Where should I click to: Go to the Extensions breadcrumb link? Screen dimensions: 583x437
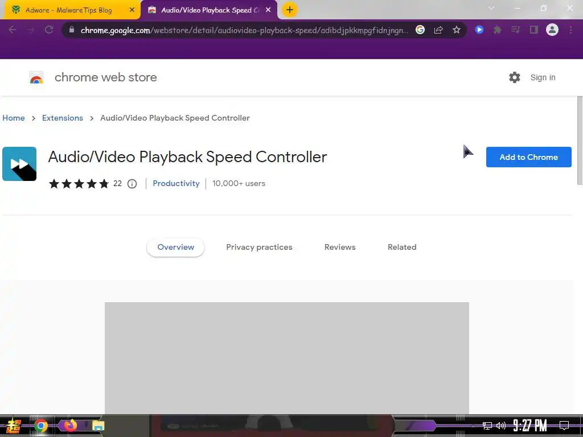63,118
